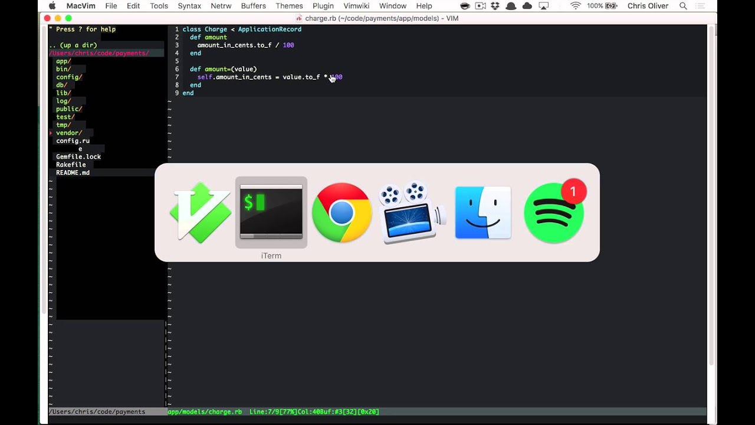Switch to Spotify in app switcher
755x425 pixels.
pyautogui.click(x=554, y=212)
